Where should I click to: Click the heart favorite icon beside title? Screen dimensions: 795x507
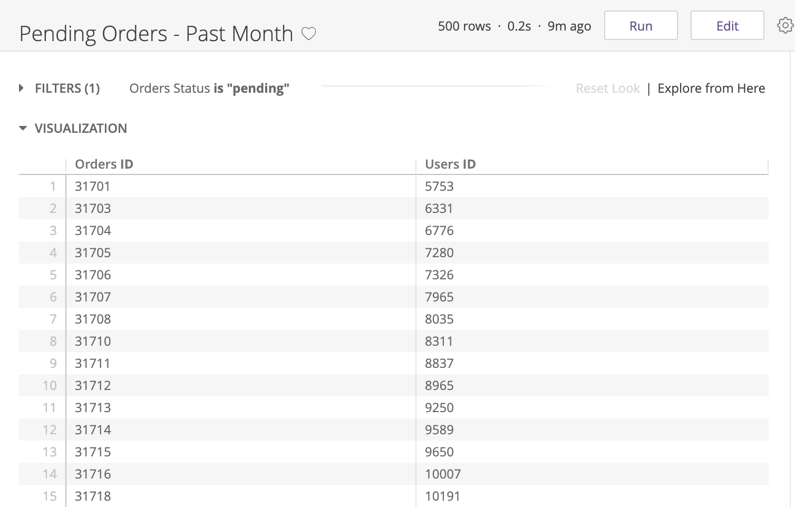(x=308, y=34)
